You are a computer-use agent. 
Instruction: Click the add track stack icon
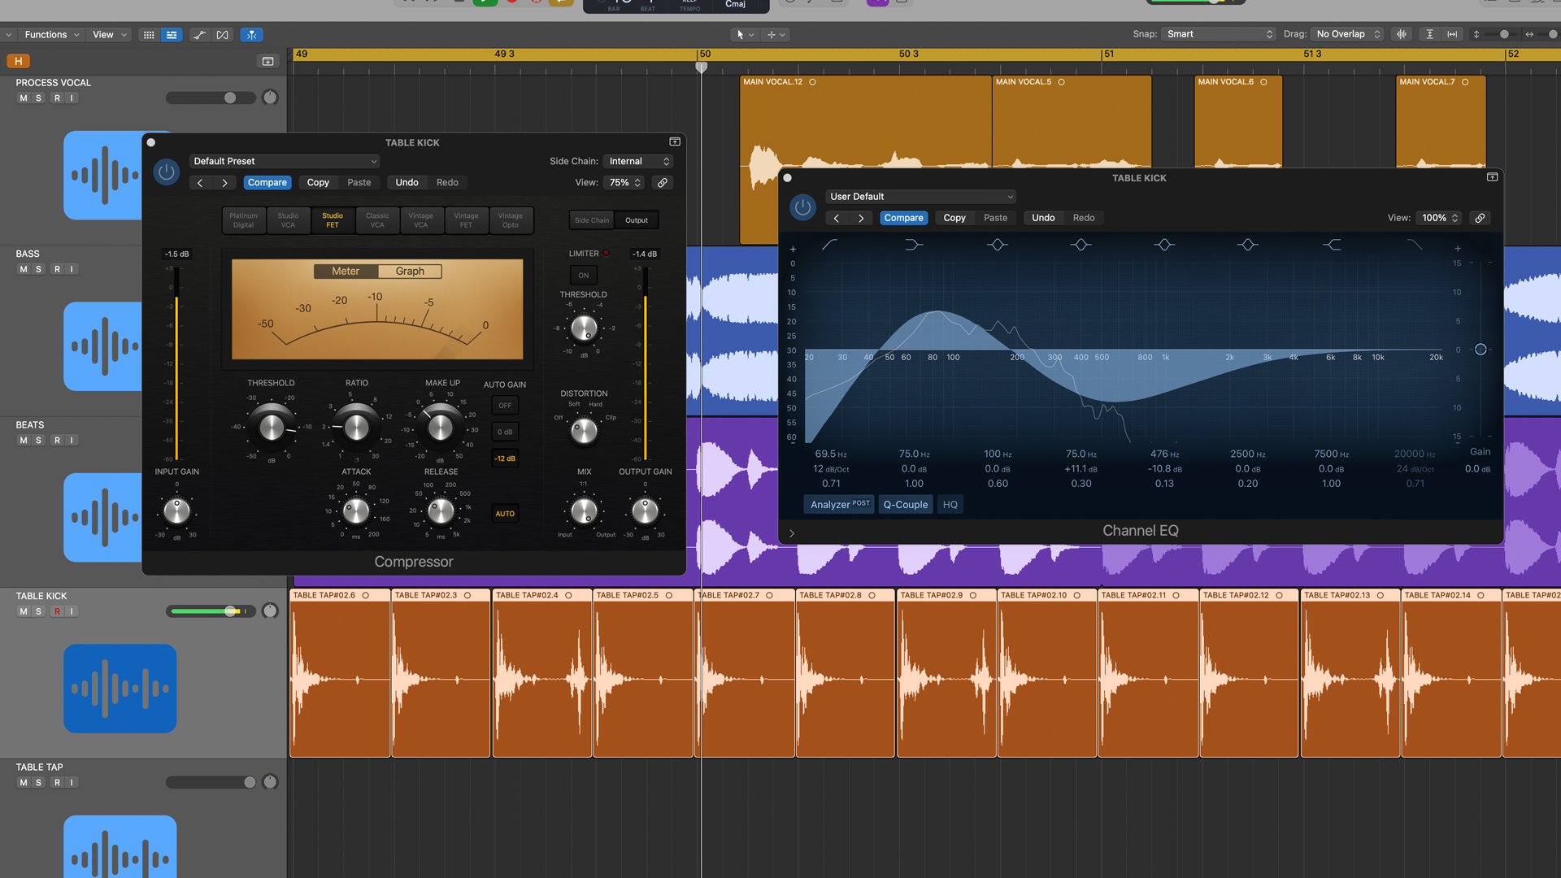(267, 61)
